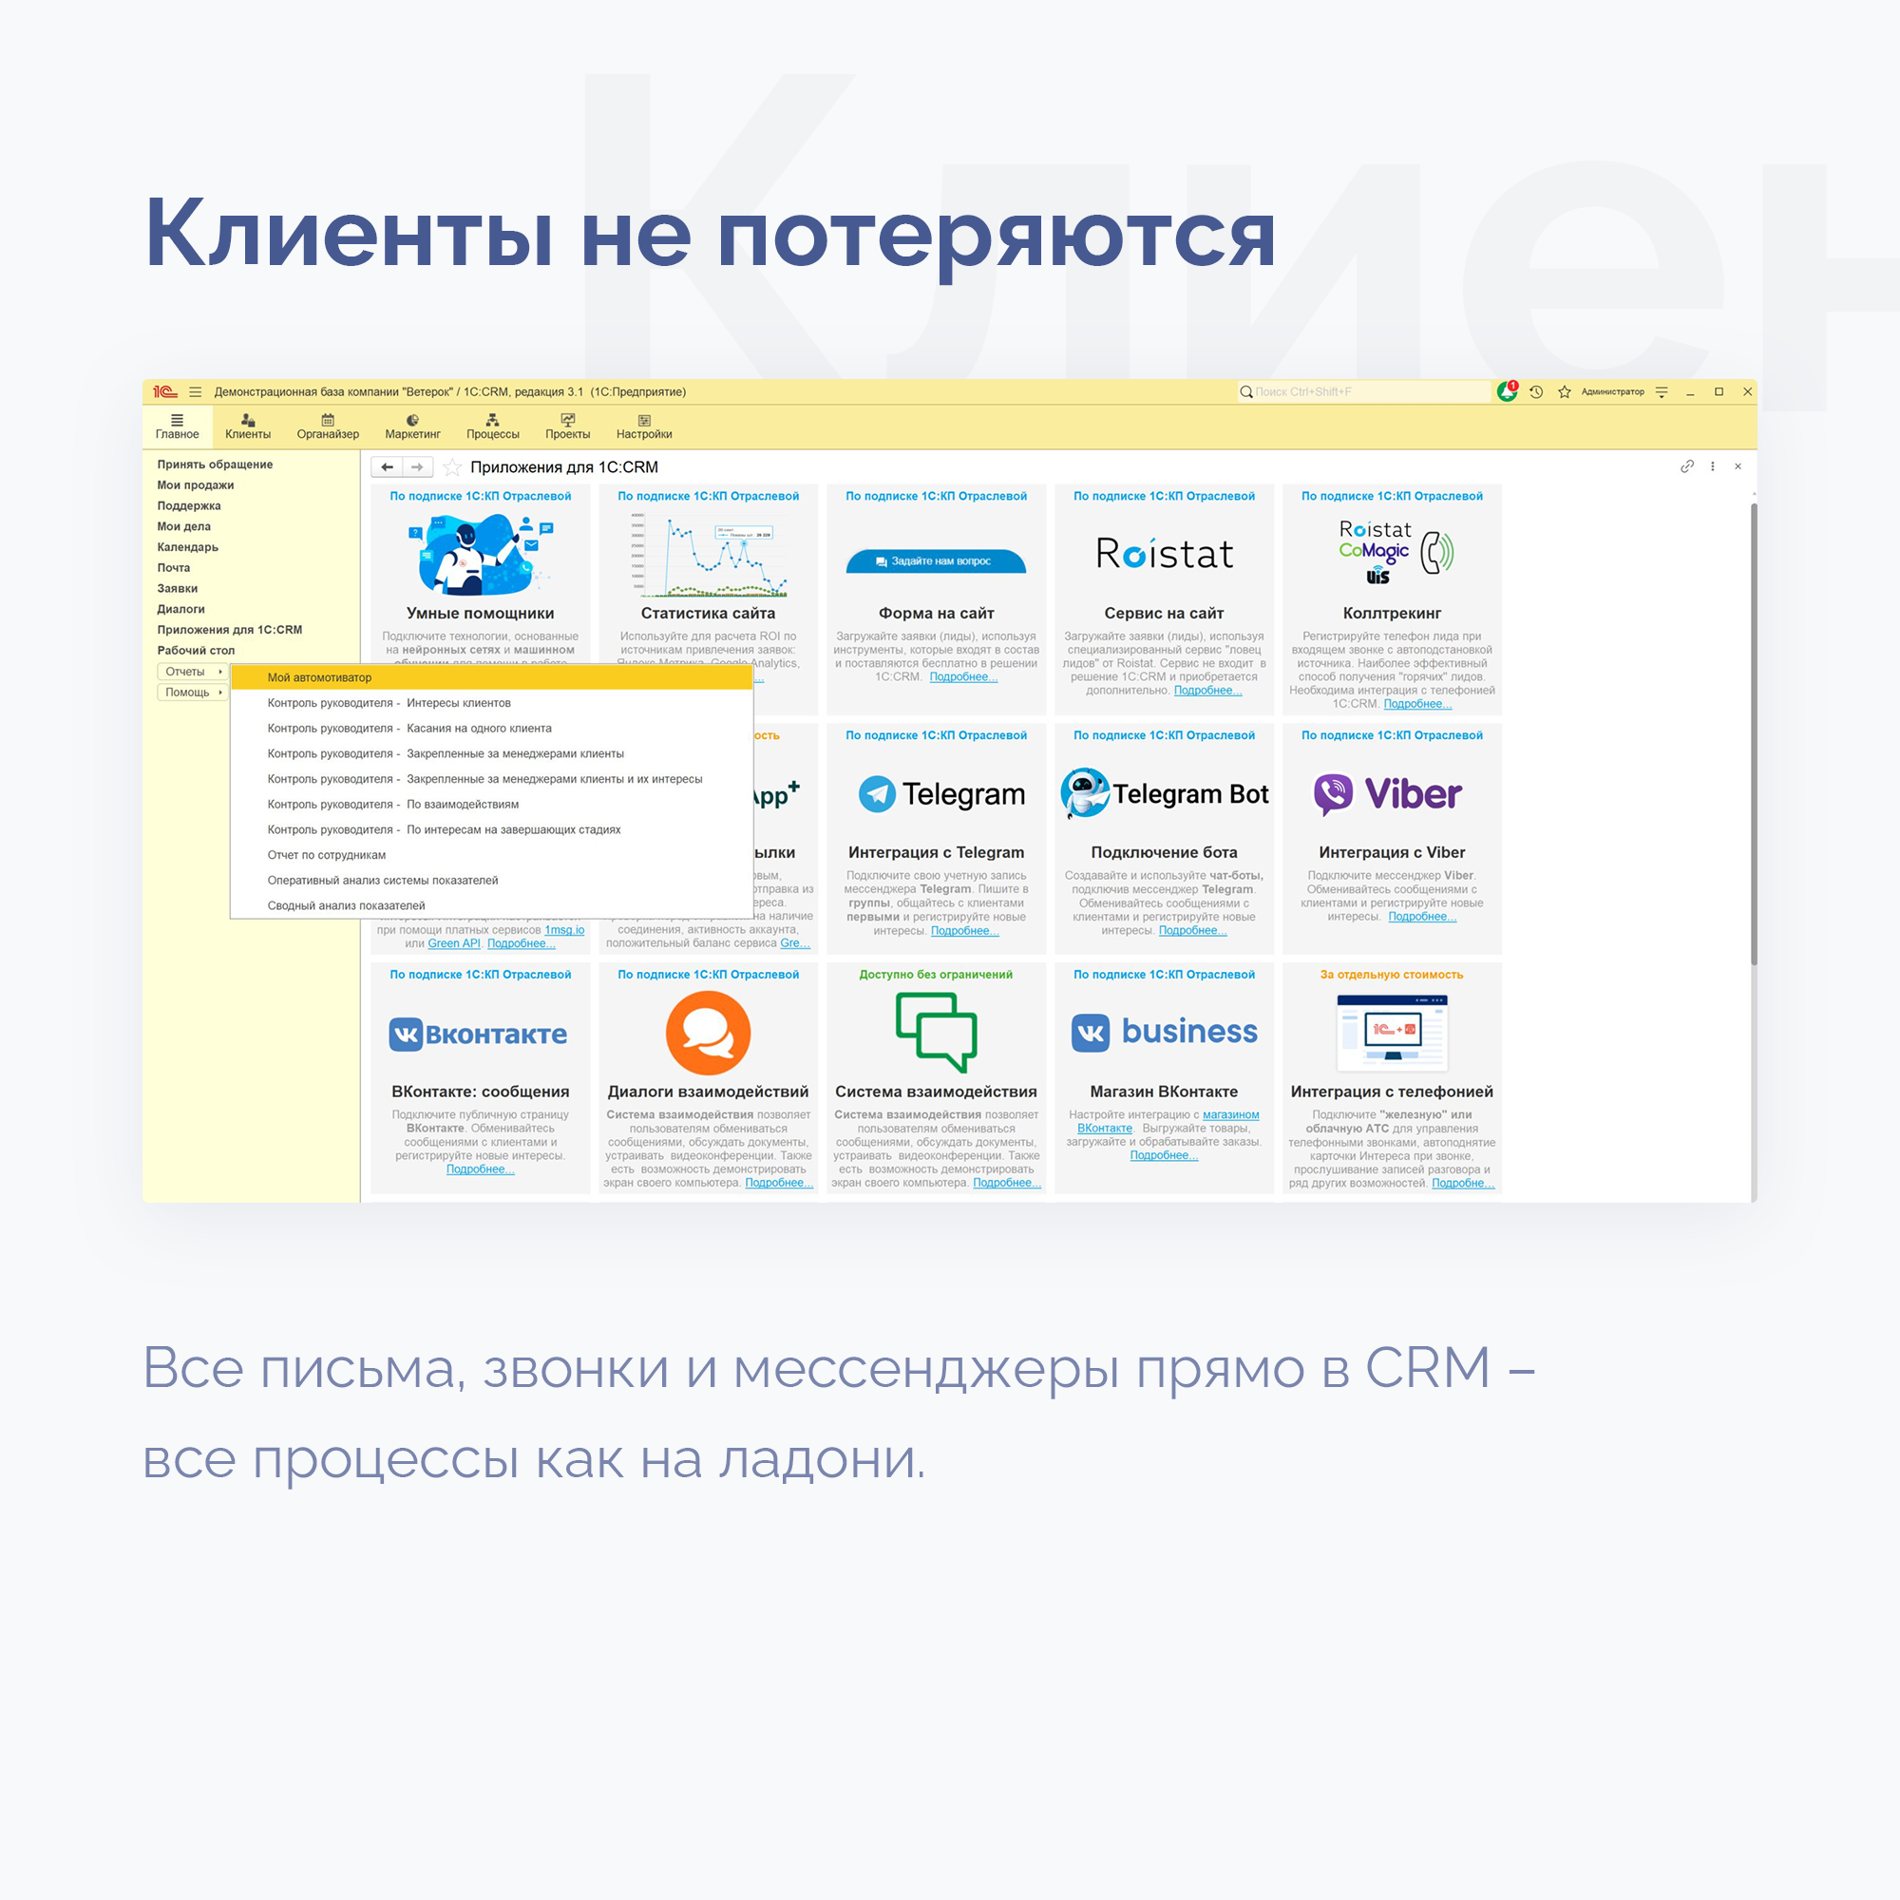Open Диалоги in the sidebar

pos(180,609)
